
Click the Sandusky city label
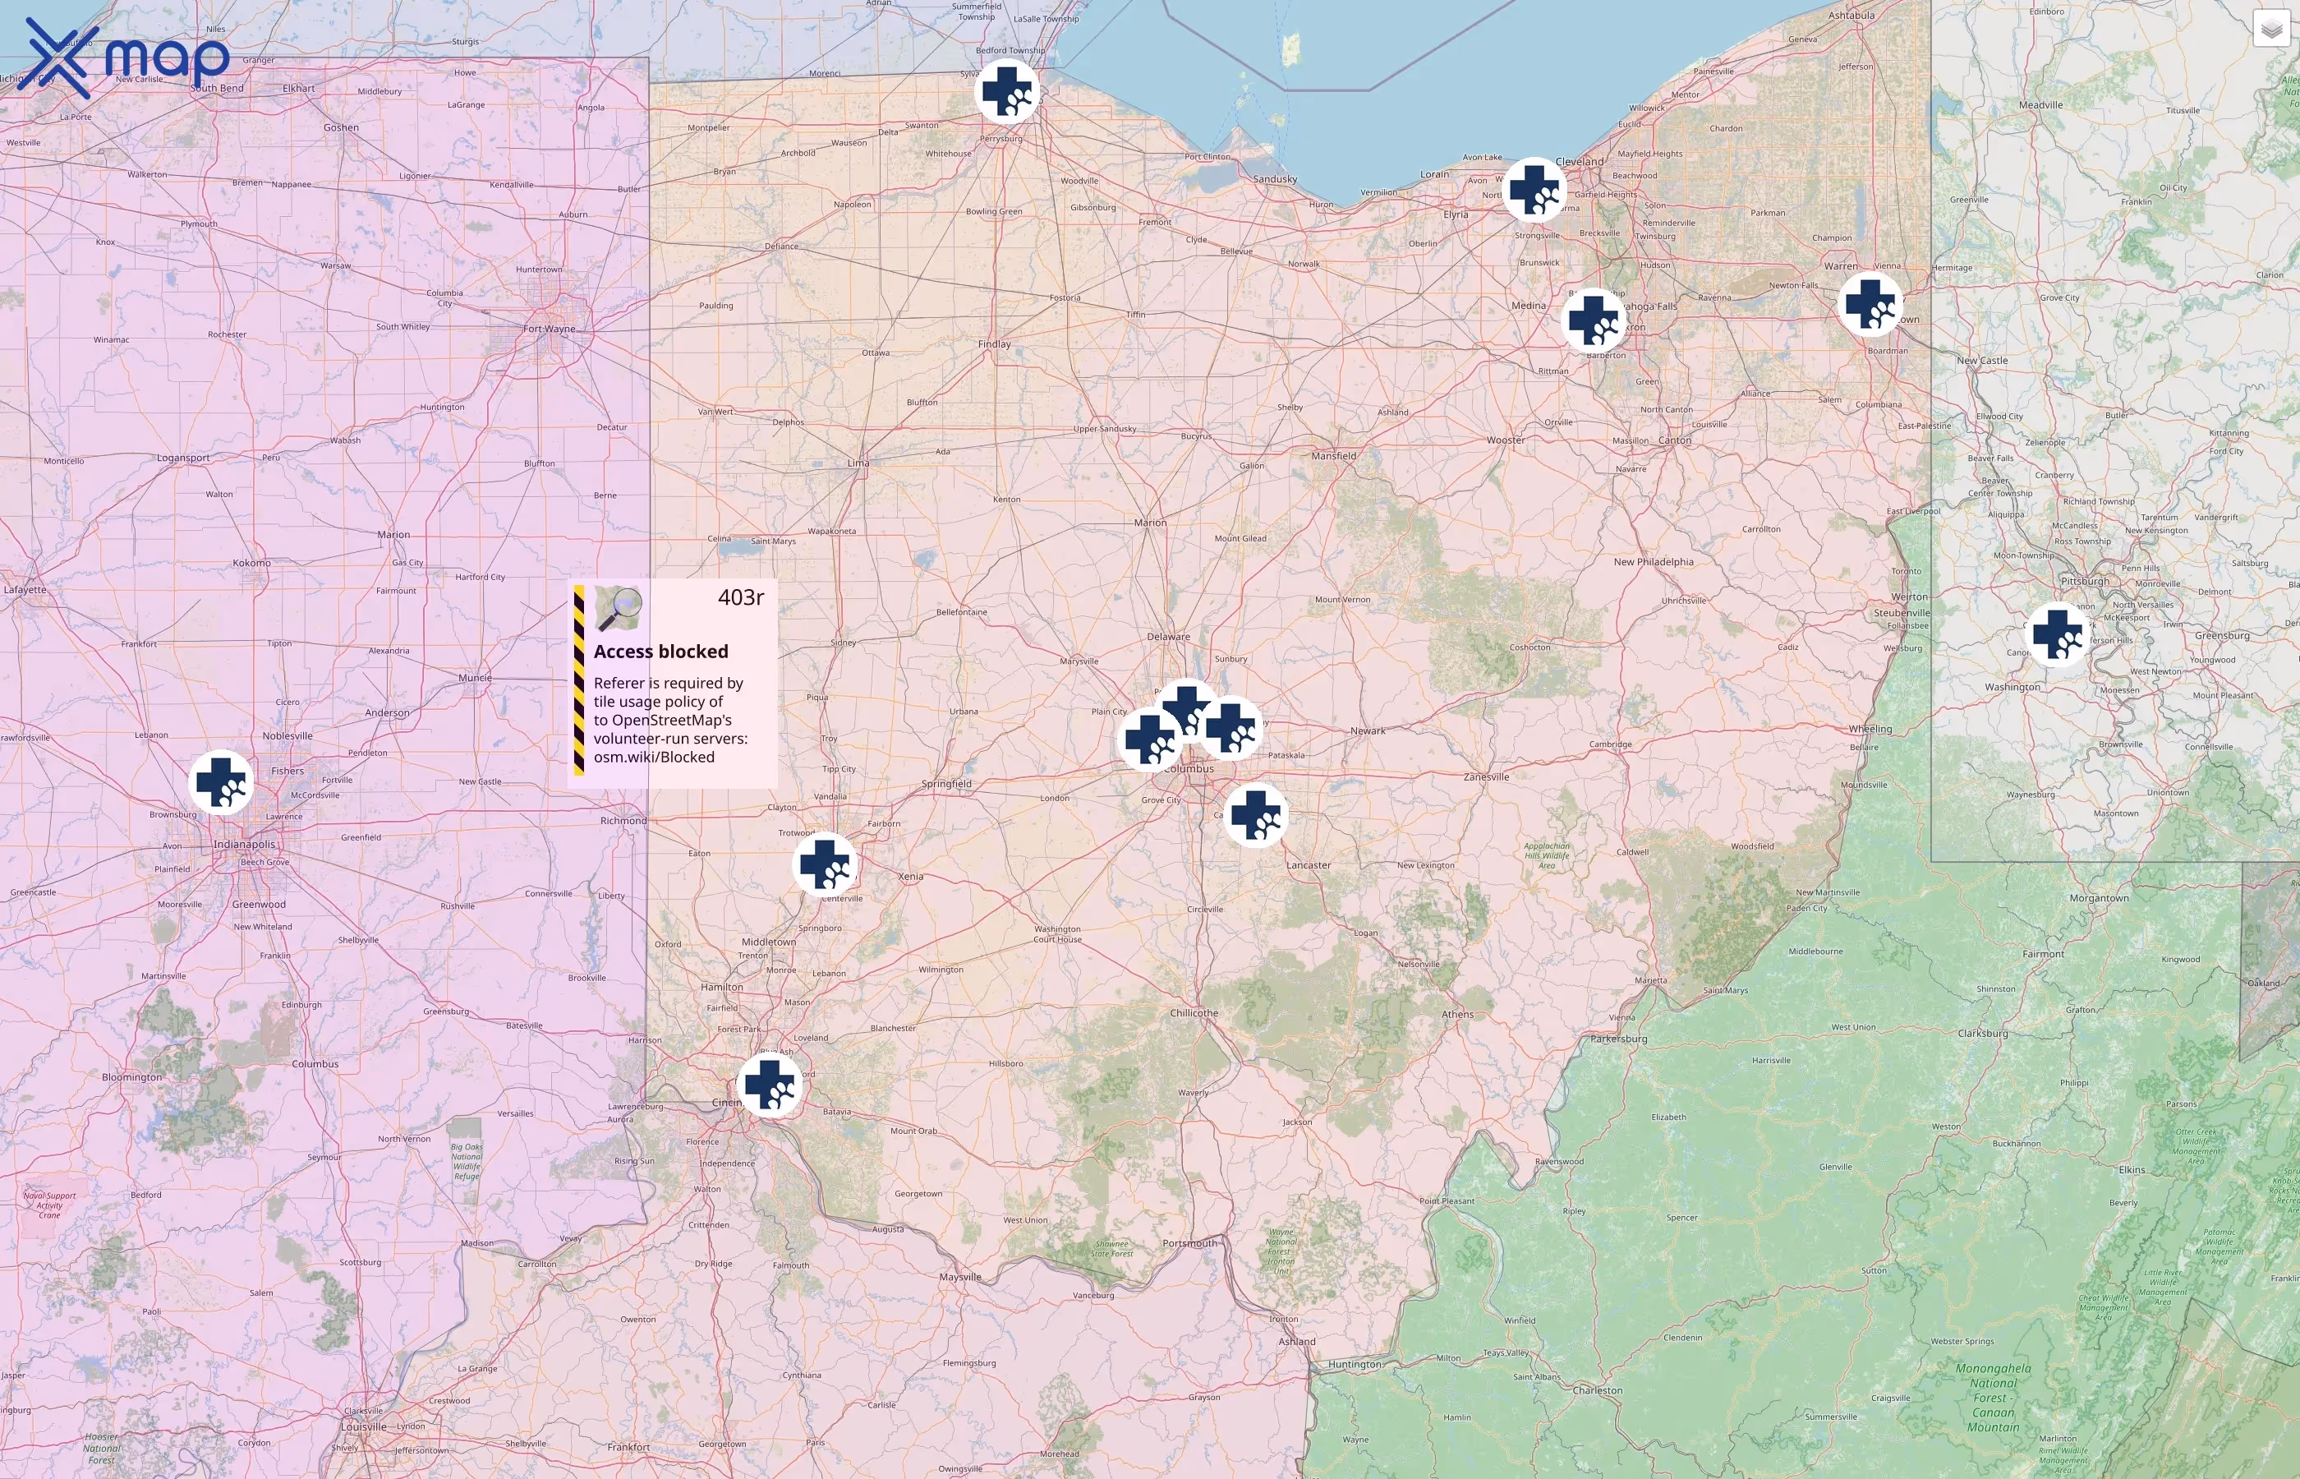[x=1275, y=180]
